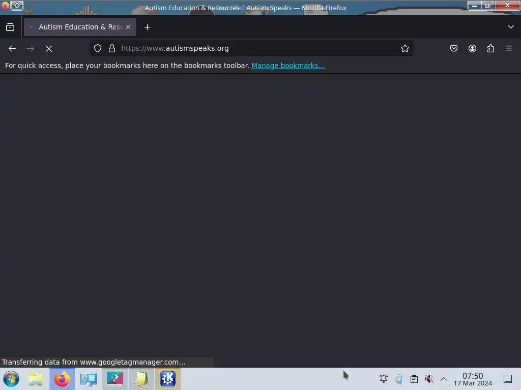Unmute audio volume tray icon
Viewport: 521px width, 390px height.
click(429, 378)
